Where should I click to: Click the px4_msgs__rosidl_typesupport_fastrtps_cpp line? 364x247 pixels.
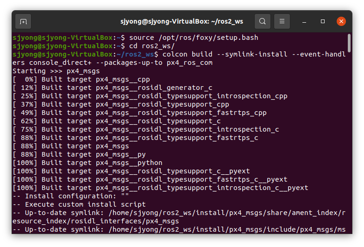pyautogui.click(x=139, y=113)
